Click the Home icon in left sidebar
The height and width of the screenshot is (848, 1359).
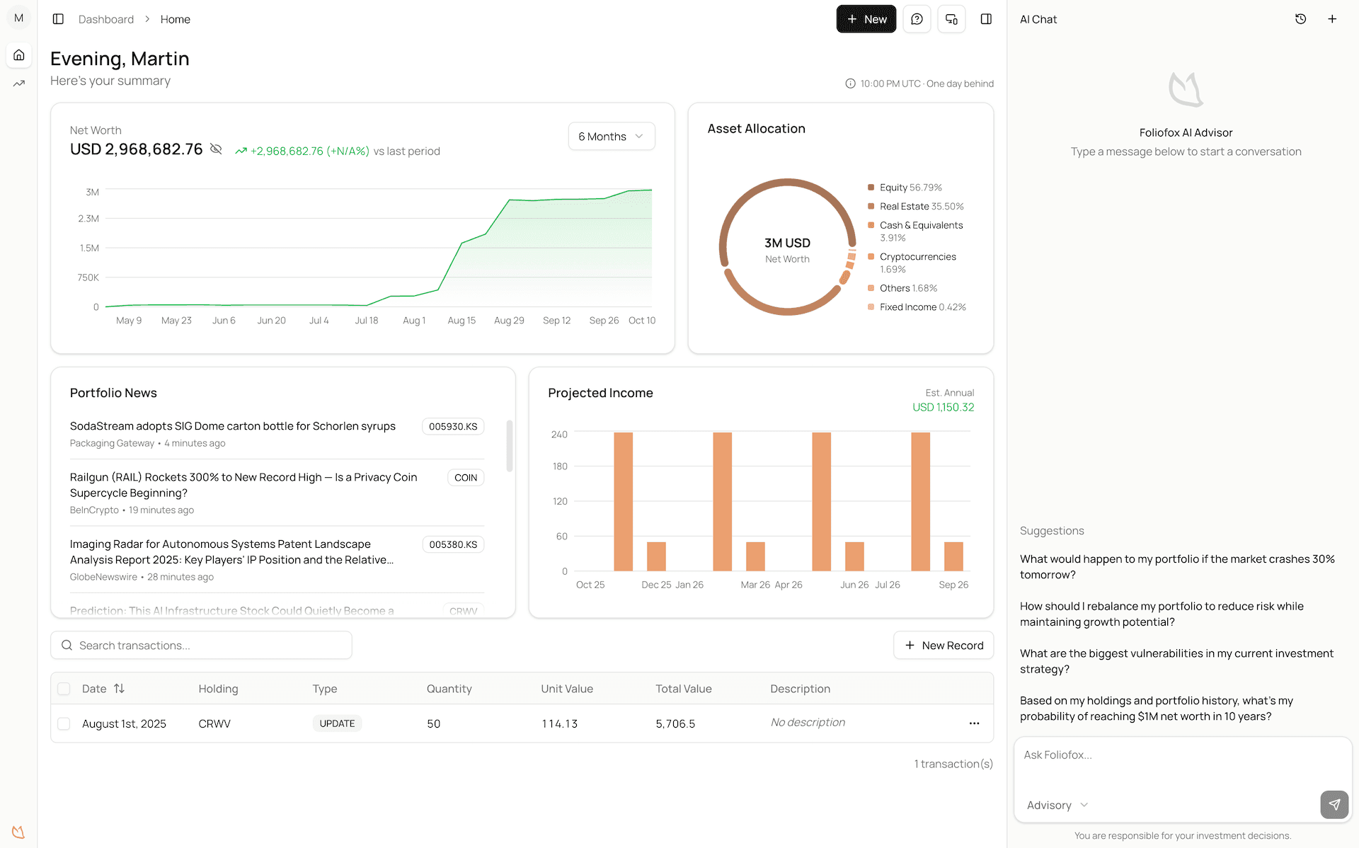click(x=19, y=55)
